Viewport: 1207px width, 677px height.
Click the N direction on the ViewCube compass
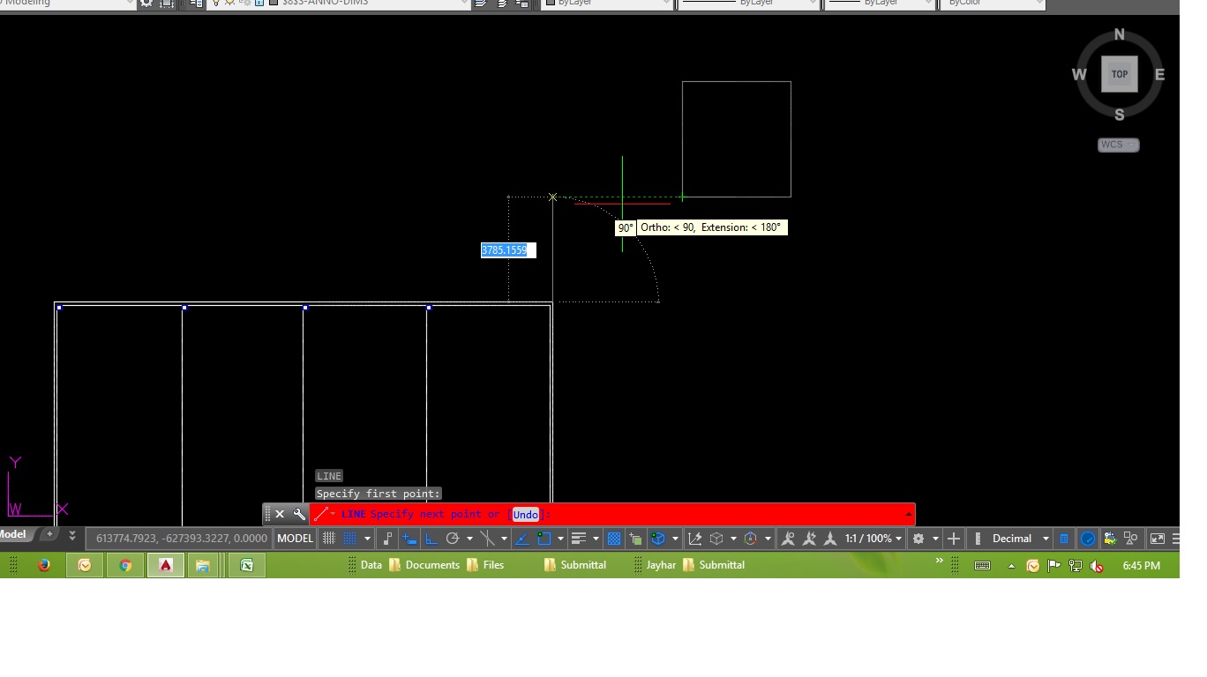click(x=1120, y=34)
